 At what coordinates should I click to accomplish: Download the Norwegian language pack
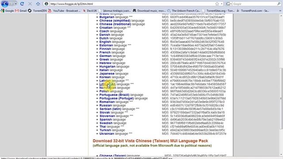(108, 88)
